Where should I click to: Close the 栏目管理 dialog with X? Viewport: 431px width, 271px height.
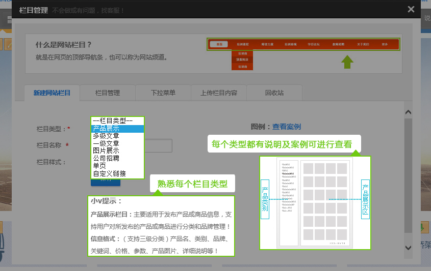pyautogui.click(x=411, y=9)
